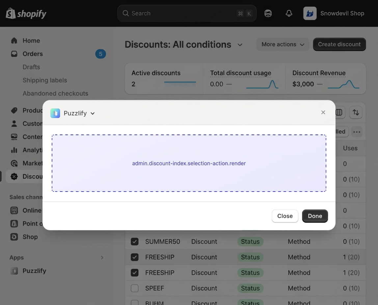The image size is (378, 305).
Task: Click the Discount Revenue heading
Action: [x=319, y=73]
